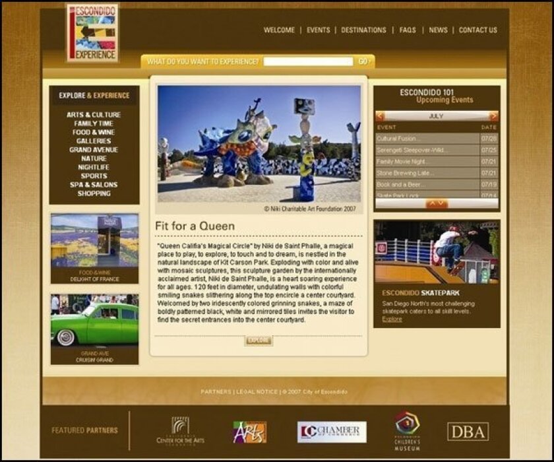
Task: Open the FAQs page
Action: coord(408,30)
